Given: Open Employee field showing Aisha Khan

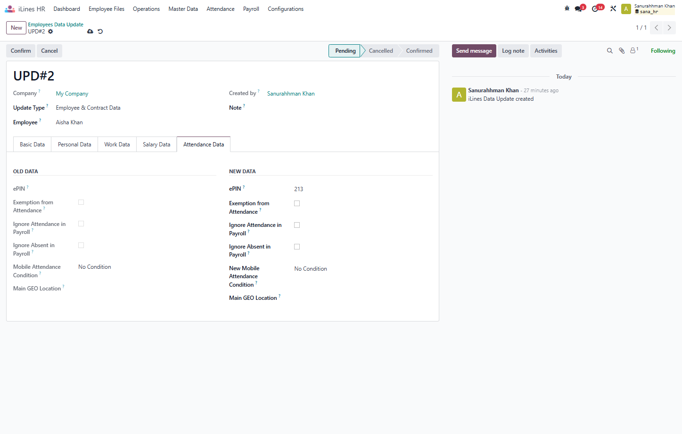Looking at the screenshot, I should (x=136, y=122).
